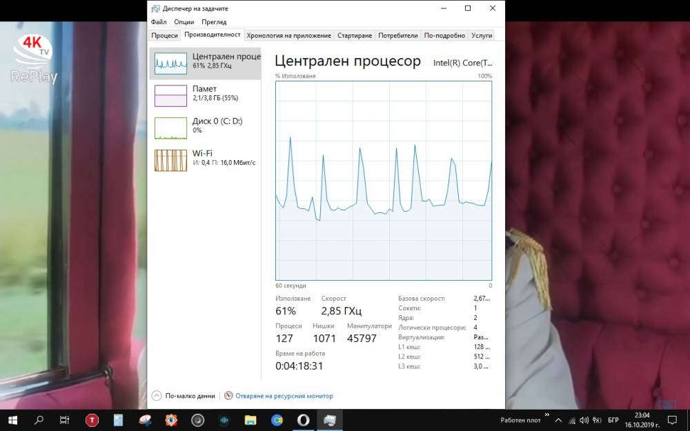Open the Опции menu
This screenshot has height=431, width=690.
(184, 21)
